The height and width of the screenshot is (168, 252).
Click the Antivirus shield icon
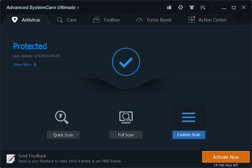(15, 20)
